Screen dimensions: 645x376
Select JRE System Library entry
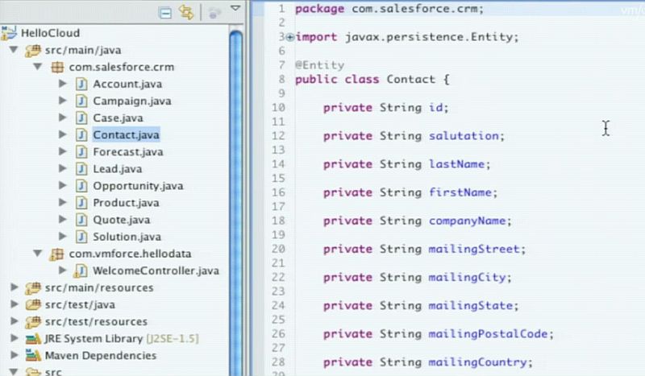[122, 339]
